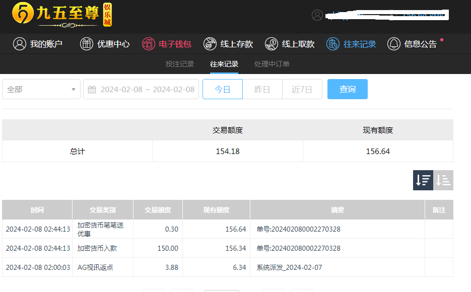Click the 我的账户 user icon
Viewport: 471px width, 292px height.
pos(19,44)
